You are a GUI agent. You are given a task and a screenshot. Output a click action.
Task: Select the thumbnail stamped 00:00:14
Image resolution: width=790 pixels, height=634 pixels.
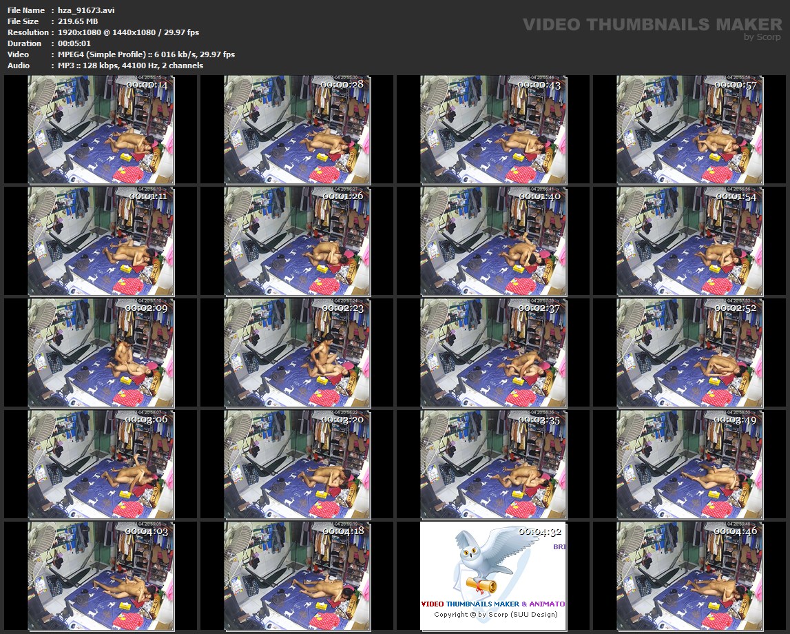101,130
